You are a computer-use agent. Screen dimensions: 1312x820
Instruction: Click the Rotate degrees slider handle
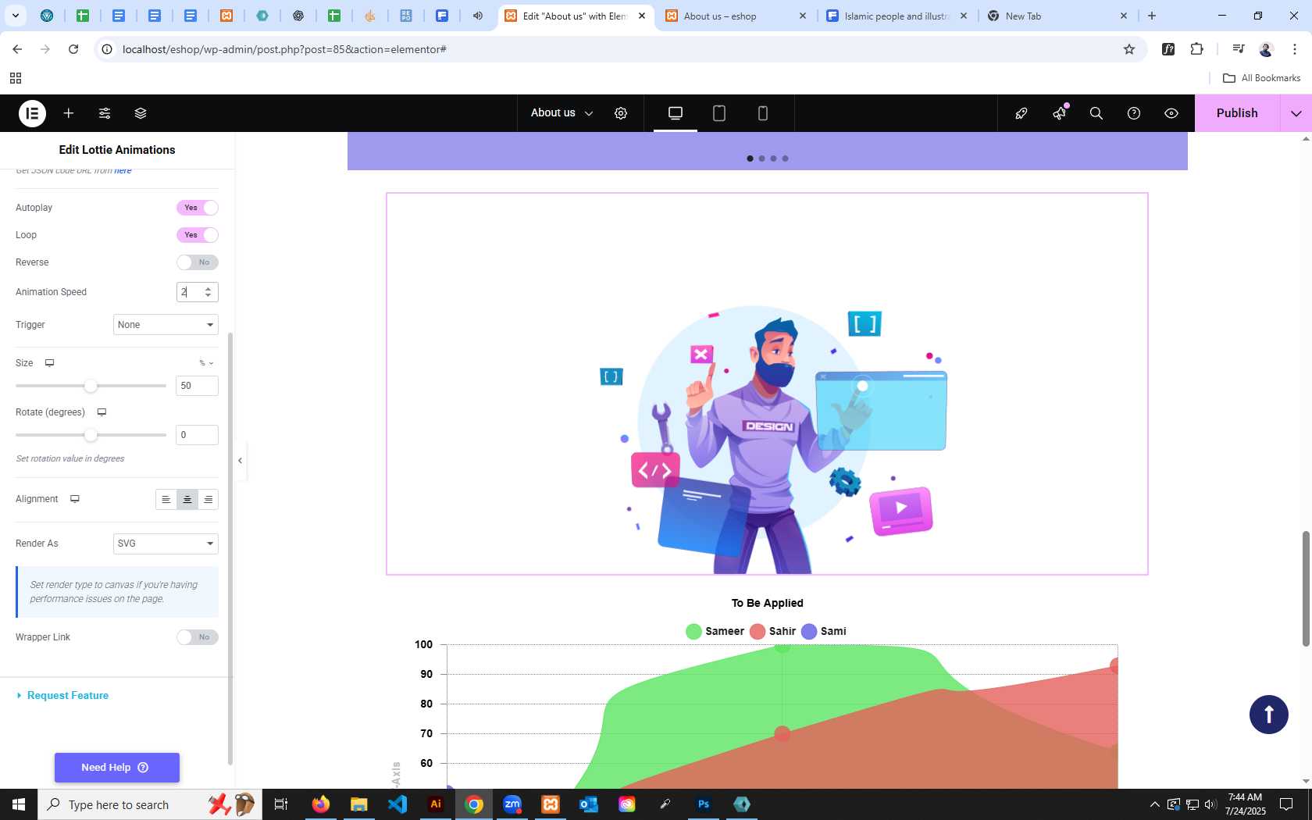(91, 435)
